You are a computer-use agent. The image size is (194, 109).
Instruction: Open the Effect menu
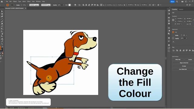[29, 2]
